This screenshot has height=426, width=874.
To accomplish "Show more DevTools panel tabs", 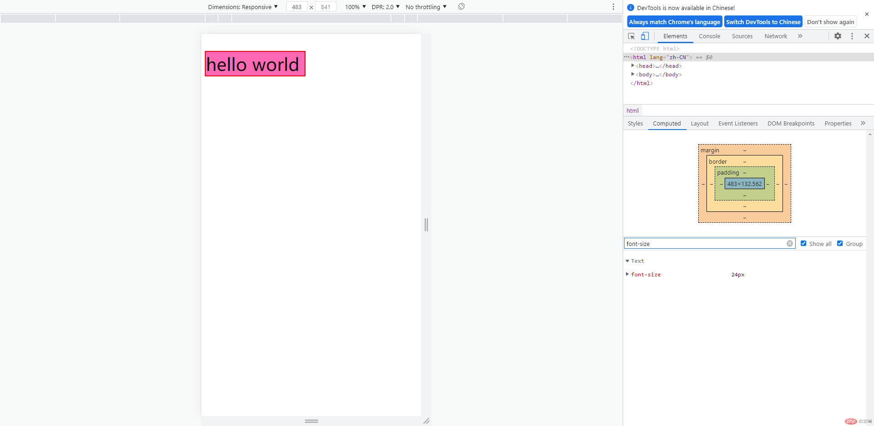I will pyautogui.click(x=800, y=36).
